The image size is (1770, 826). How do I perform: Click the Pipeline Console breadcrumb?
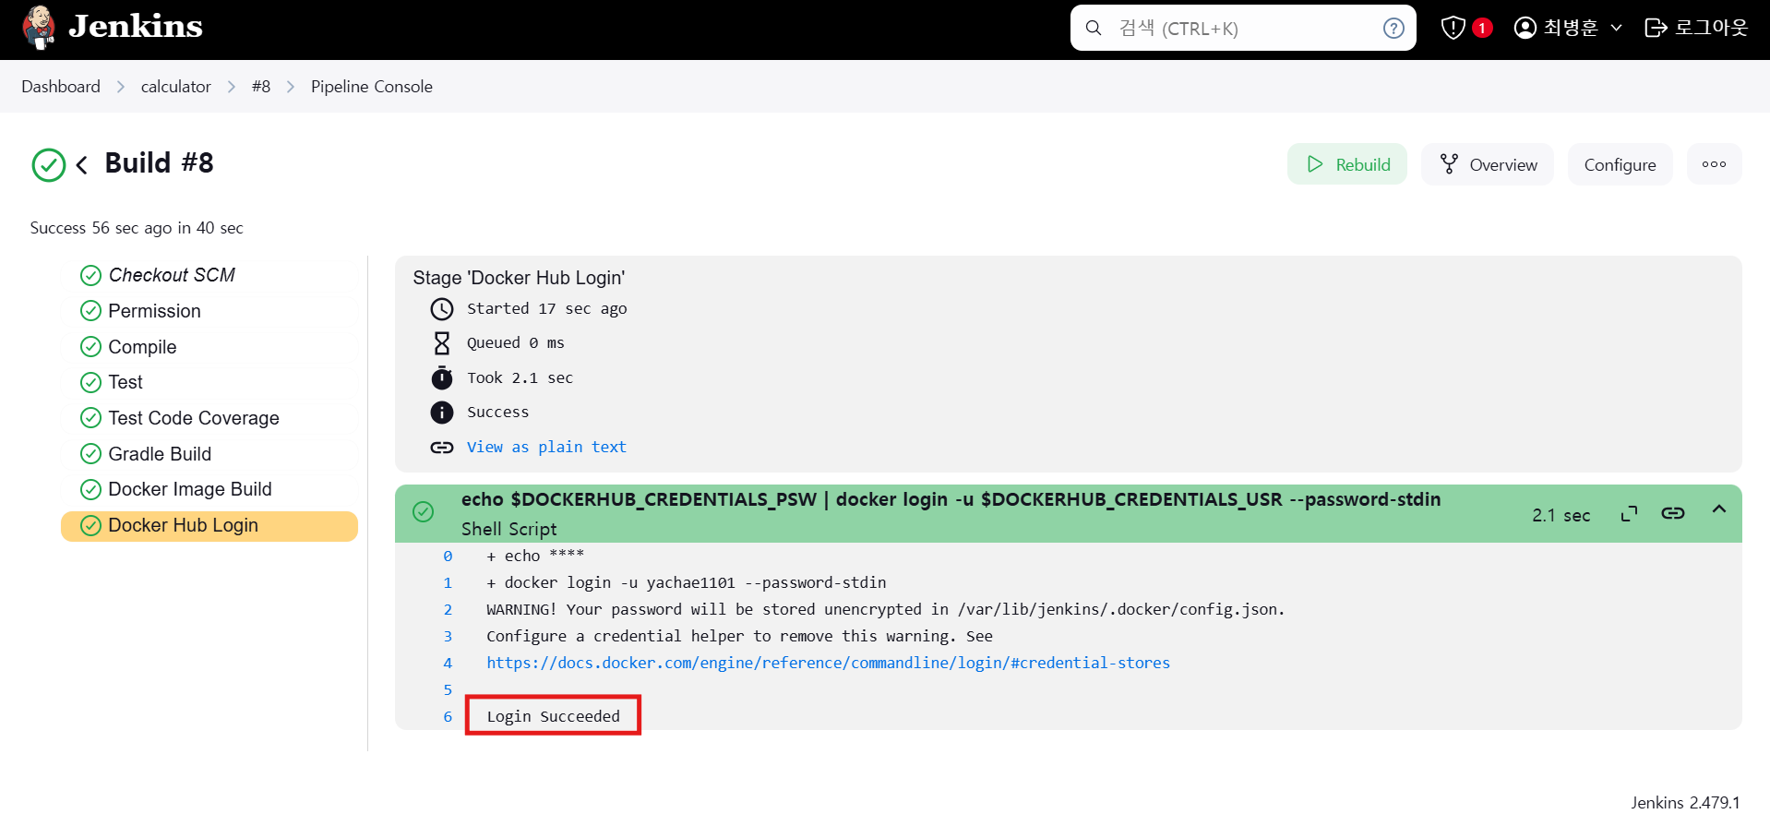tap(372, 87)
